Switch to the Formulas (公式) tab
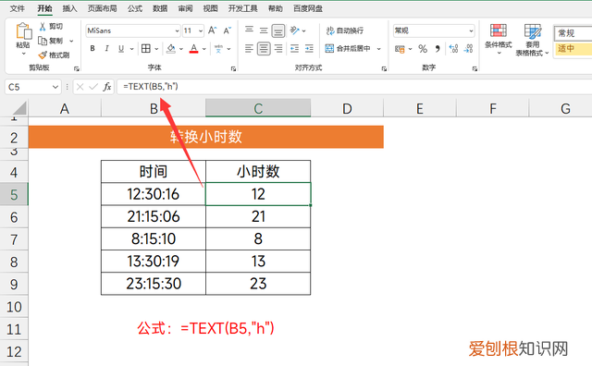The height and width of the screenshot is (366, 592). coord(134,8)
